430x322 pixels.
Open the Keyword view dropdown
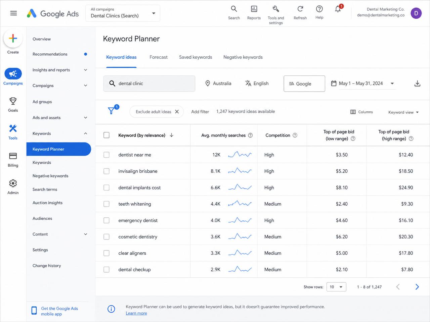click(x=403, y=112)
